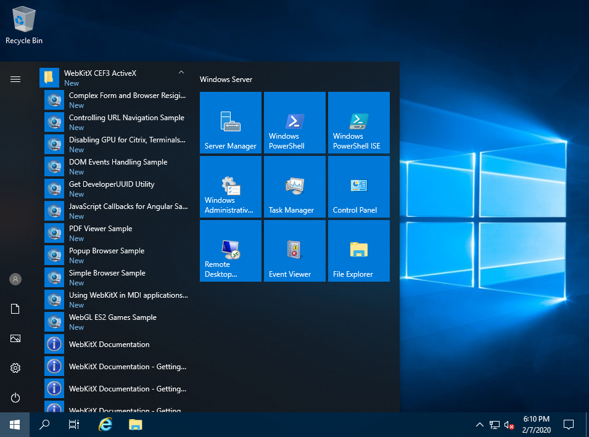Launch the Task Manager tile
The width and height of the screenshot is (589, 437).
point(295,187)
